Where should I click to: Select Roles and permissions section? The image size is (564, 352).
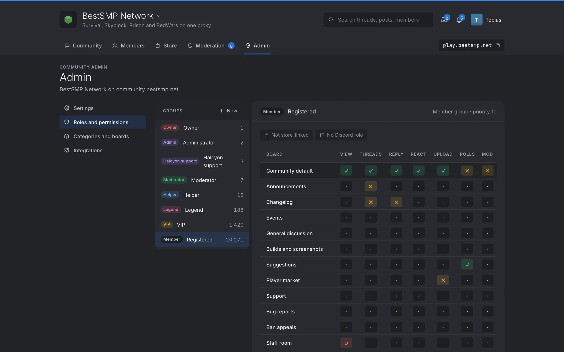(103, 122)
